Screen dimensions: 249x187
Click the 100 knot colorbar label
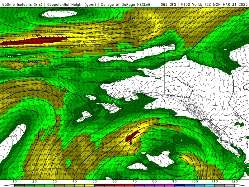point(195,181)
